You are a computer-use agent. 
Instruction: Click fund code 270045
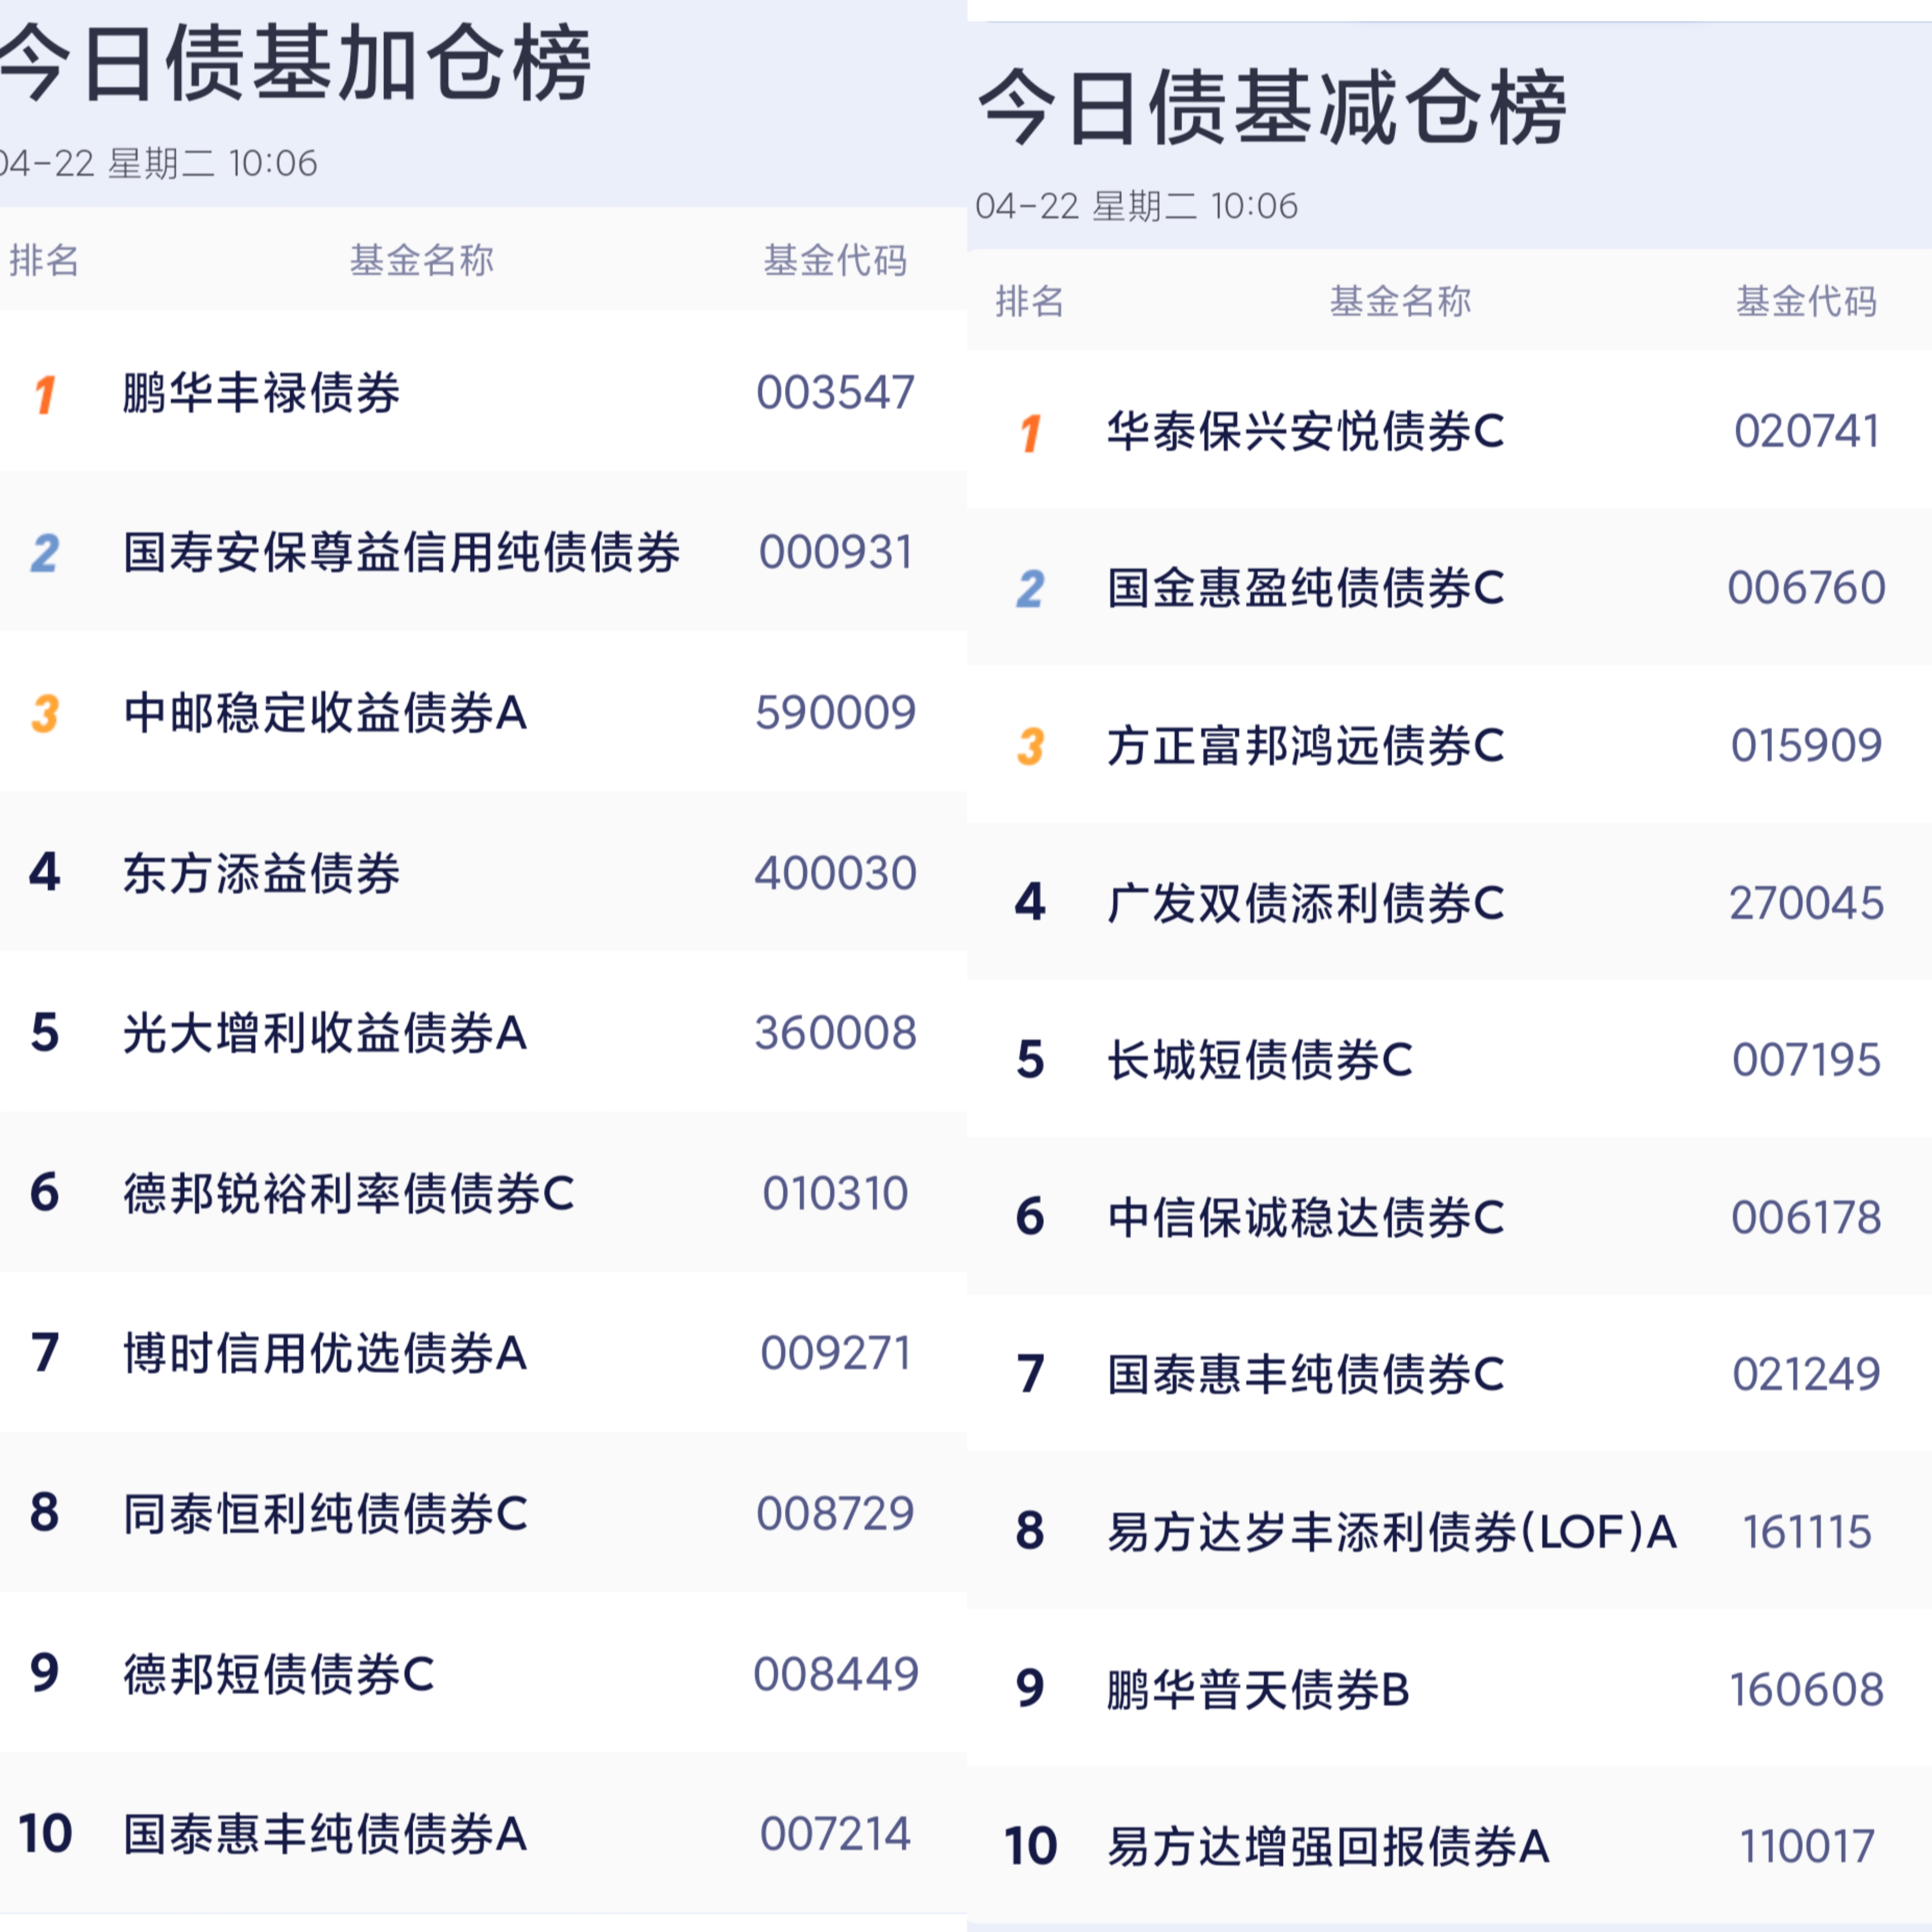[1806, 903]
